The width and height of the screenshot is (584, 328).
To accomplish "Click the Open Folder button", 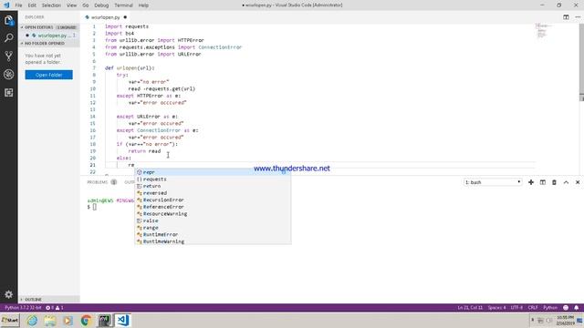I will tap(48, 75).
